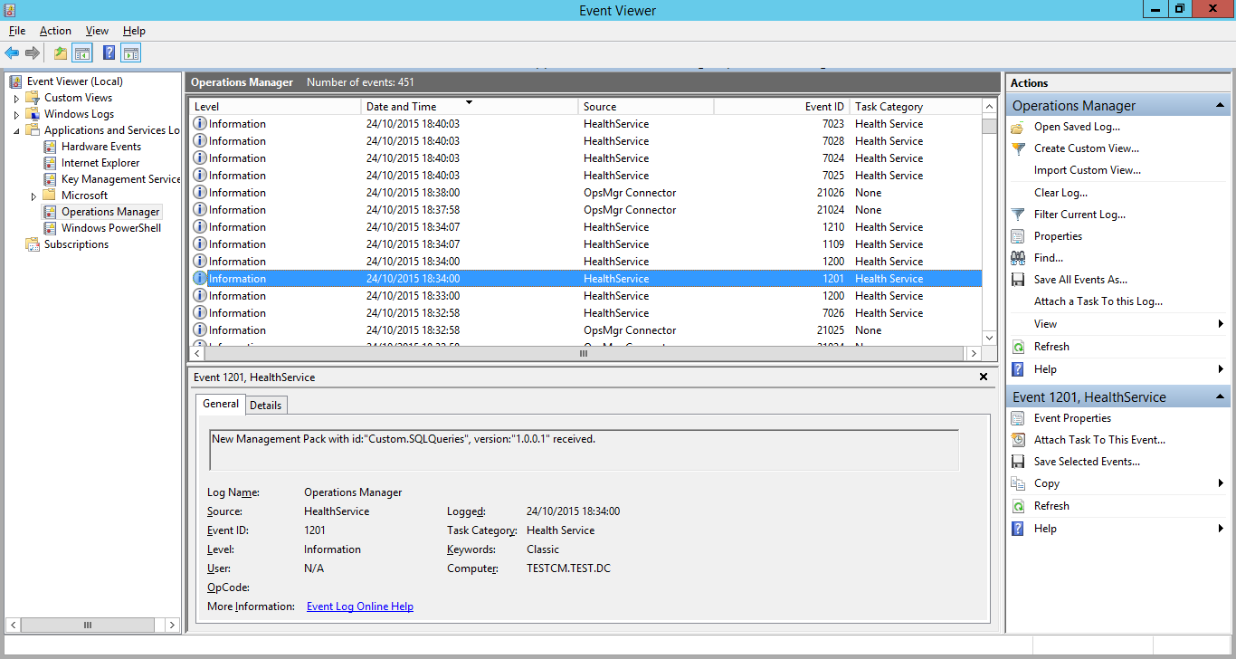Click Attach a Task To this Log
Viewport: 1236px width, 659px height.
click(1098, 301)
